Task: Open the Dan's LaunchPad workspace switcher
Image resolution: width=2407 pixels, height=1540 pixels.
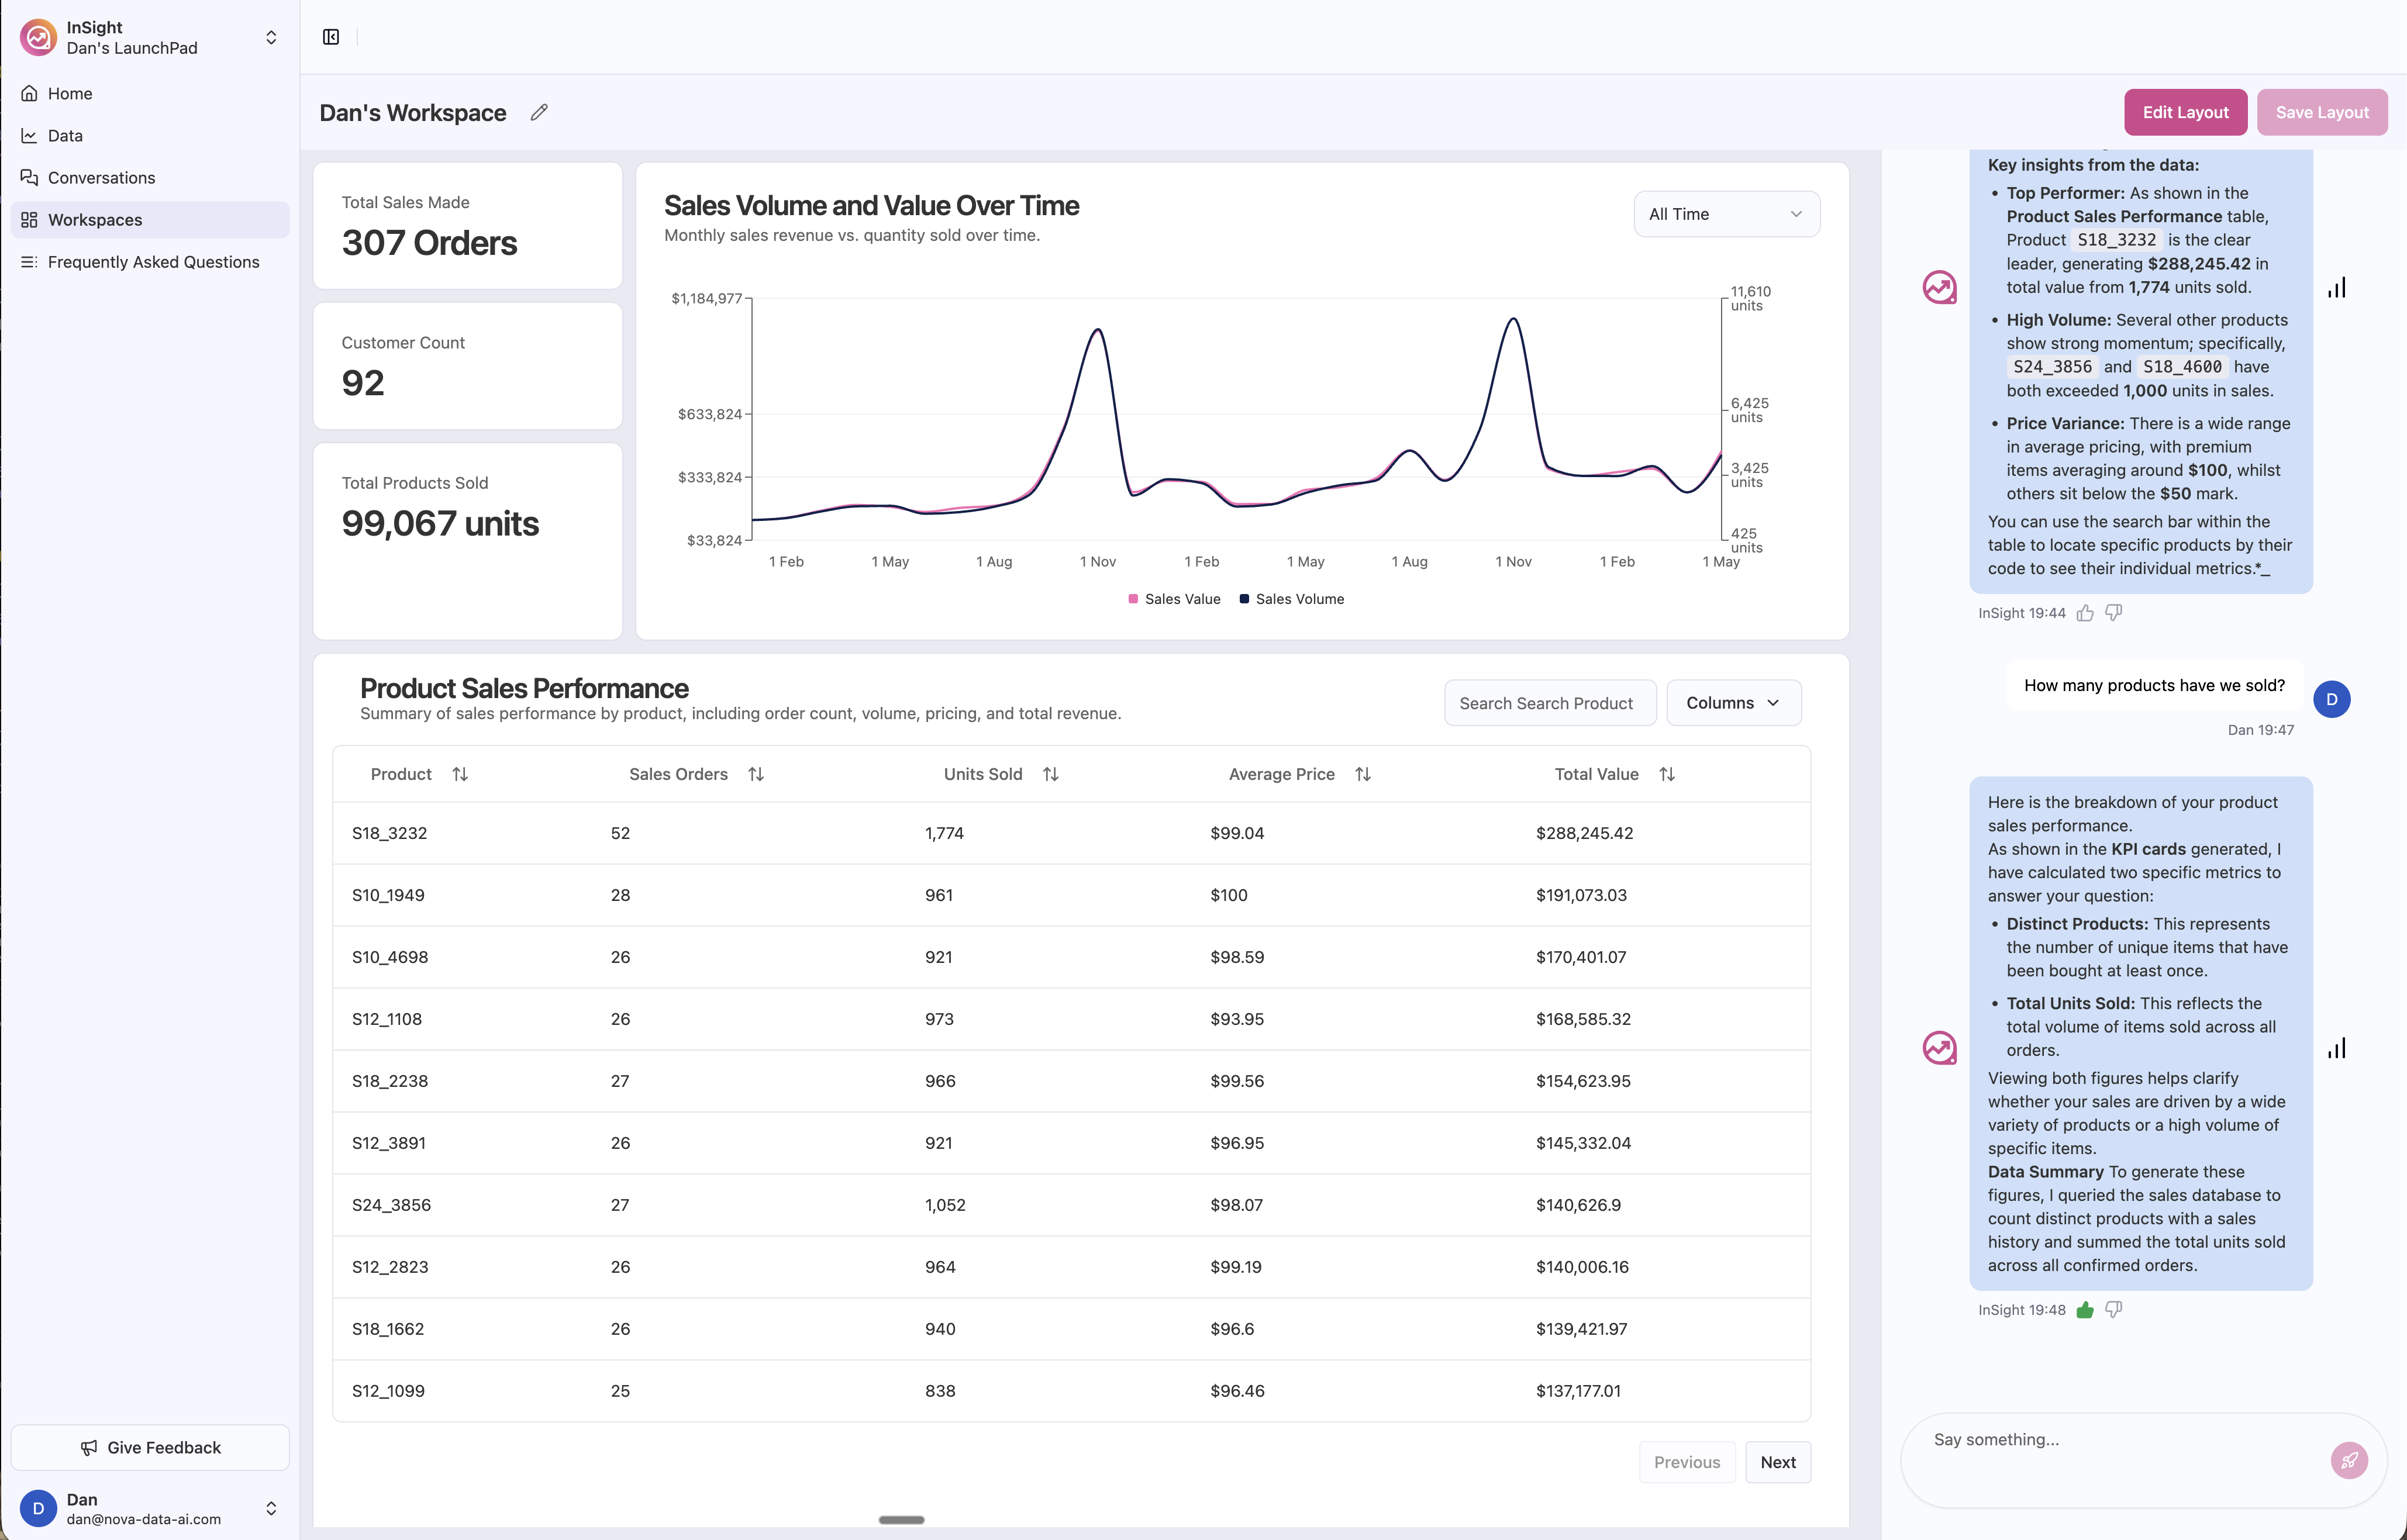Action: point(270,37)
